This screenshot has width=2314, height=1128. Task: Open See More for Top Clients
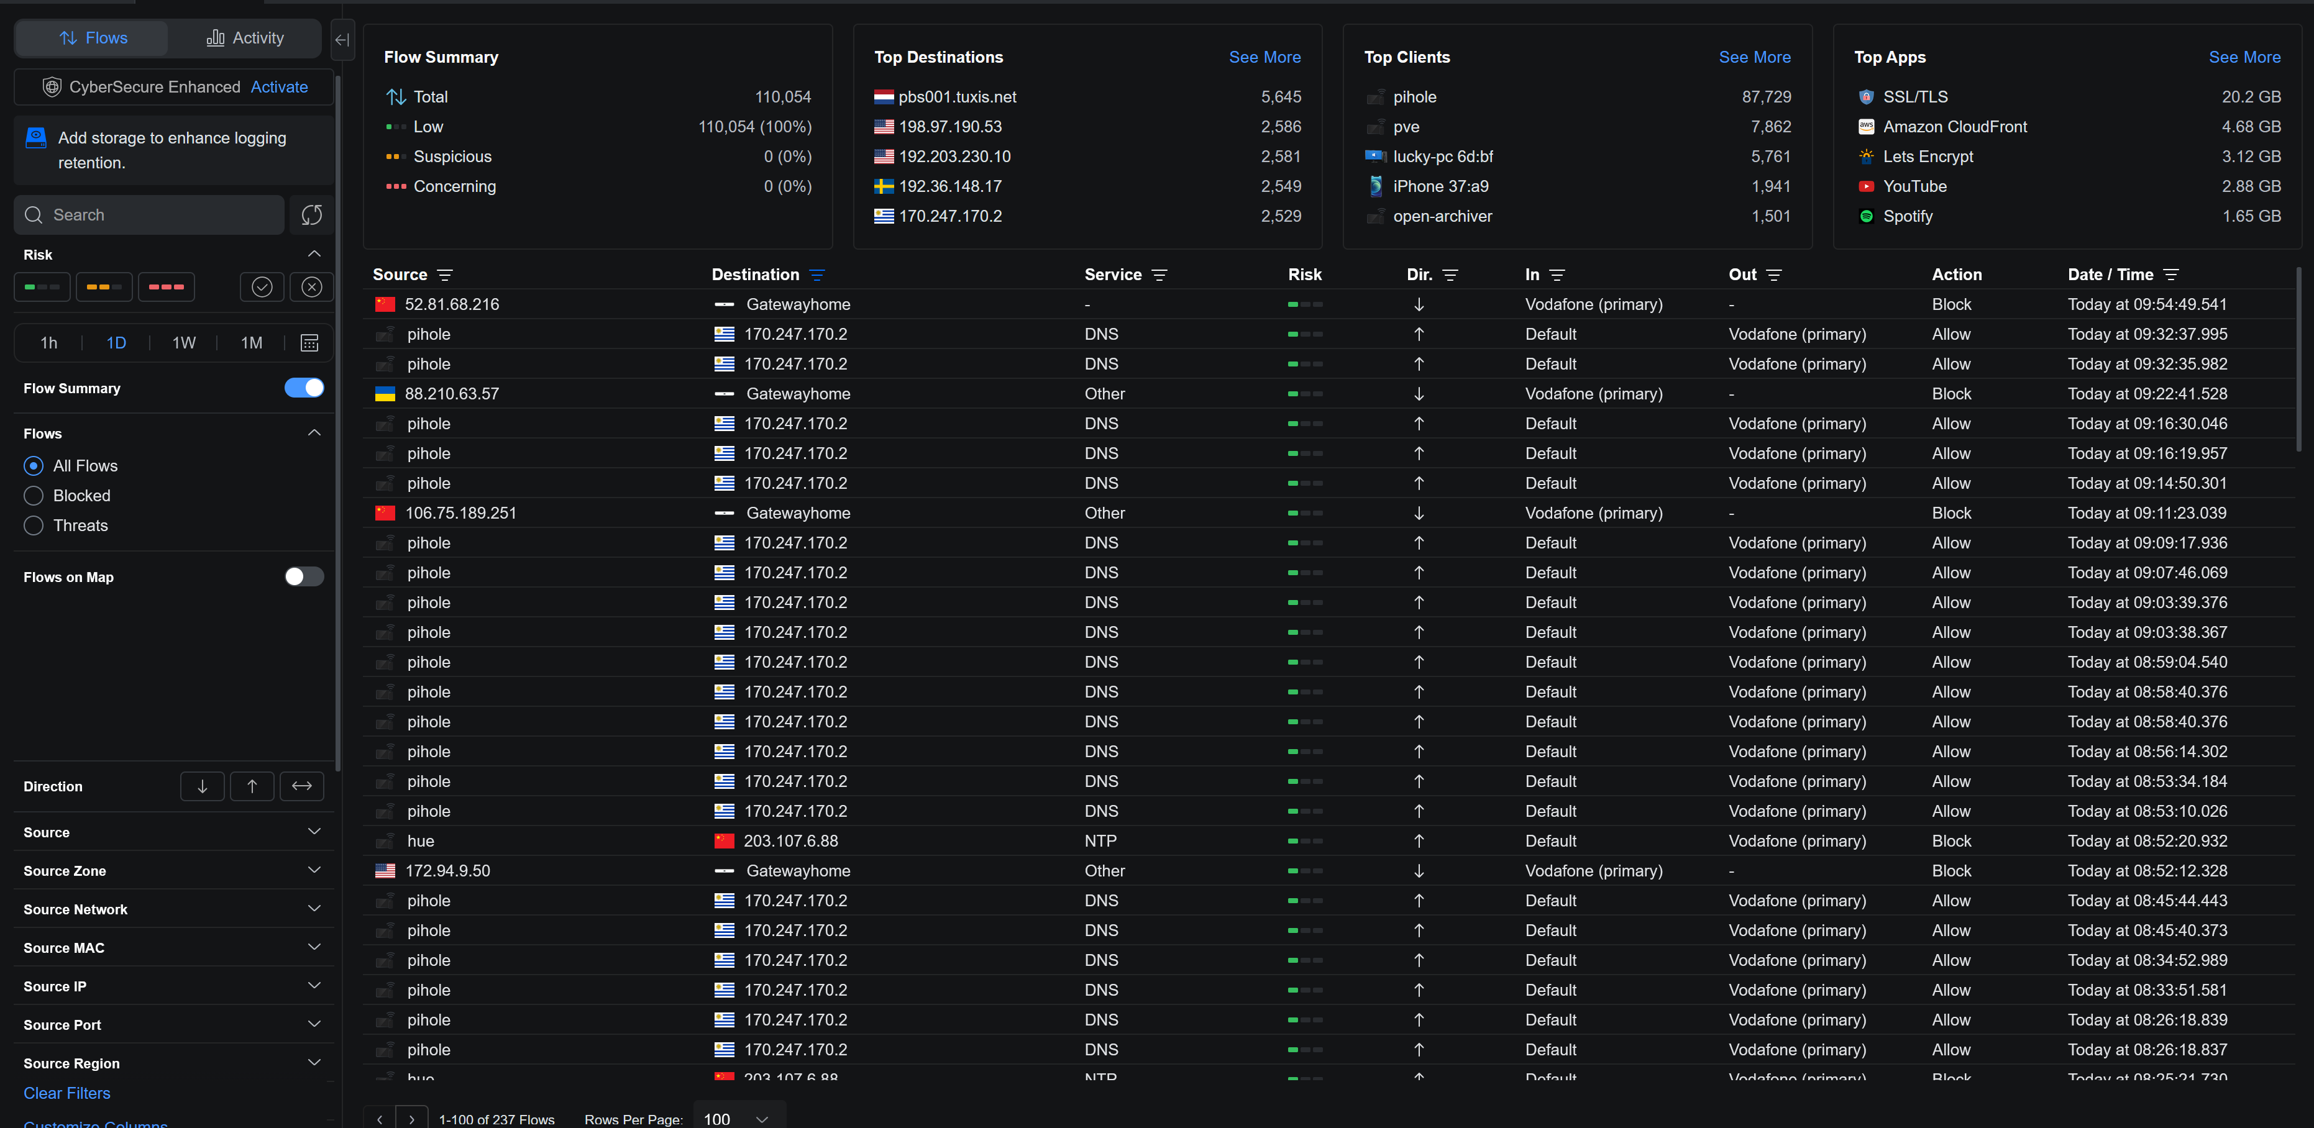point(1754,57)
